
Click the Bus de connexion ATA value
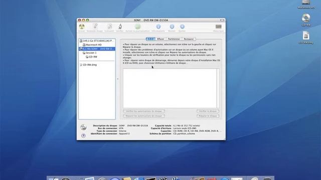click(x=121, y=128)
